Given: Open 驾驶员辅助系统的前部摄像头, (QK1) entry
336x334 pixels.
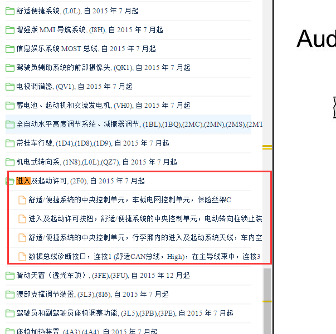Looking at the screenshot, I should (103, 68).
